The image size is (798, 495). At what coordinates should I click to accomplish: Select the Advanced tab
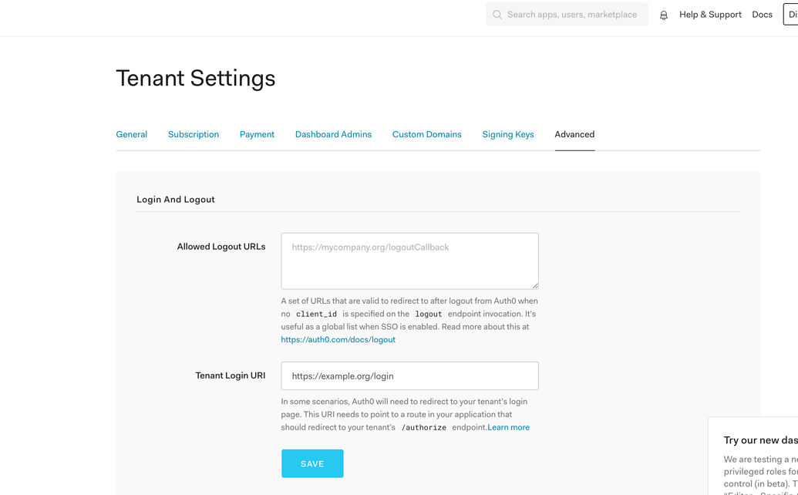point(574,134)
